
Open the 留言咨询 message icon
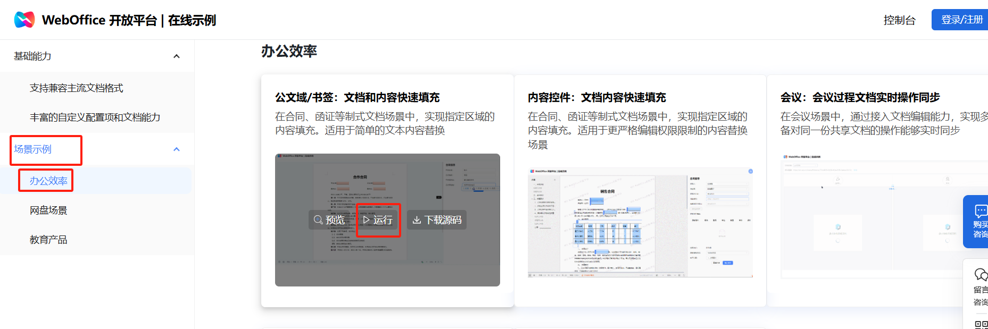(980, 275)
